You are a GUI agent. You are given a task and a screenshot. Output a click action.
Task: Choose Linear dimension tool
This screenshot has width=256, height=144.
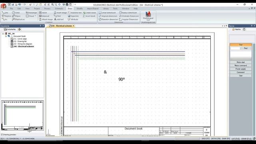point(107,12)
